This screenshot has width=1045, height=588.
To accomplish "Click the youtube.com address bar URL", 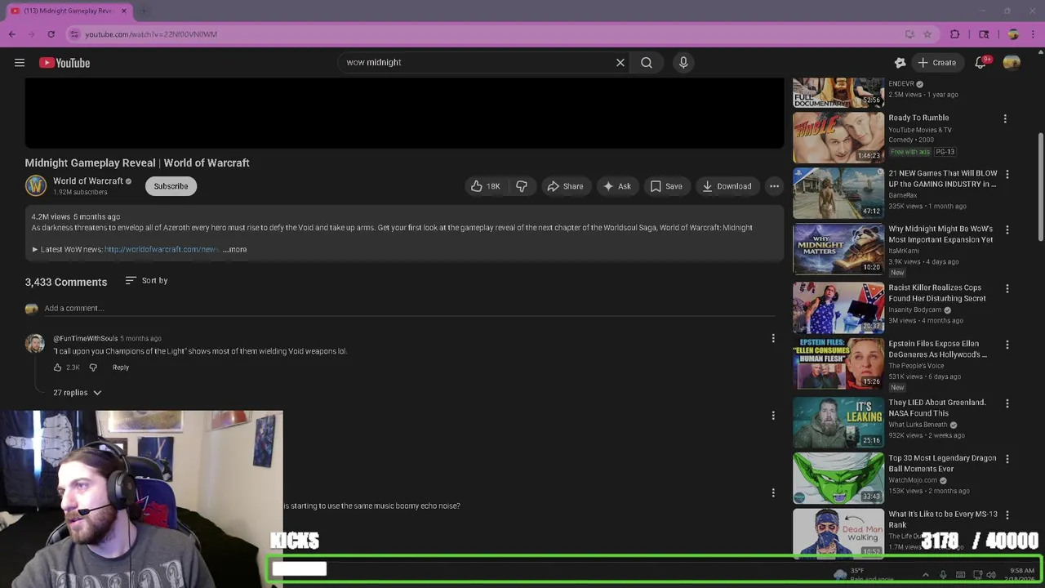I will [x=151, y=34].
